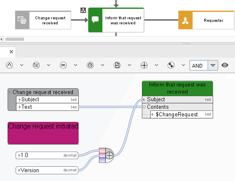The image size is (235, 181).
Task: Click the scroll left arrow
Action: pyautogui.click(x=2, y=39)
